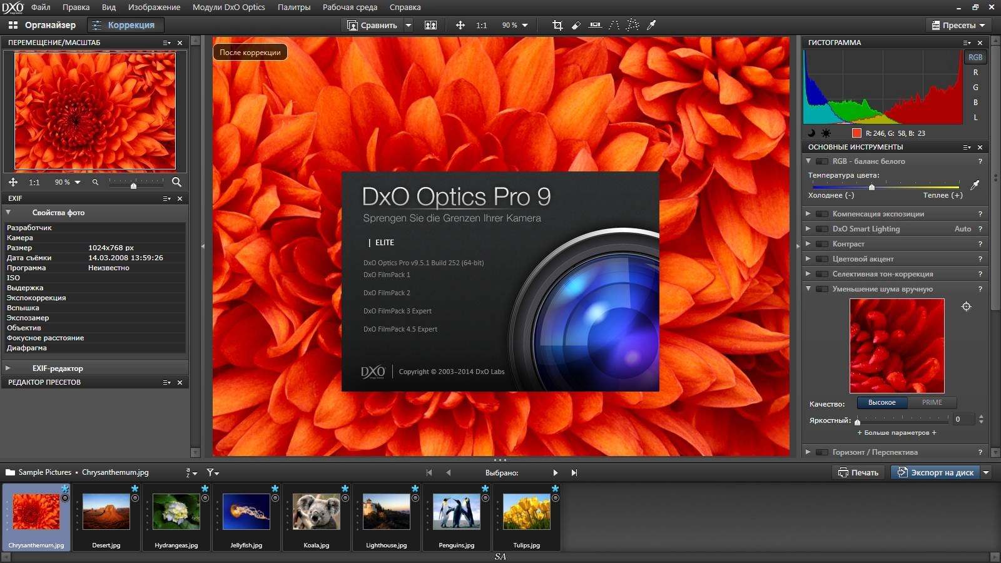Set toolbar zoom to 1:1
The image size is (1001, 563).
pos(481,26)
